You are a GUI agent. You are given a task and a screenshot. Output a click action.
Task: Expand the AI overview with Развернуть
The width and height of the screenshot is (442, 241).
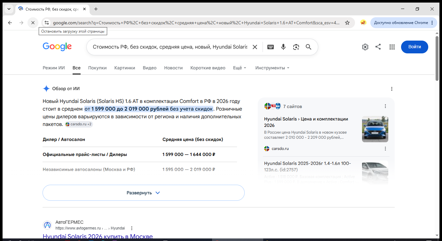(144, 193)
